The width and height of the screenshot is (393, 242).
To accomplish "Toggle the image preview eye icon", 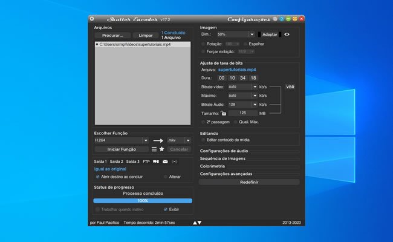I will [287, 34].
